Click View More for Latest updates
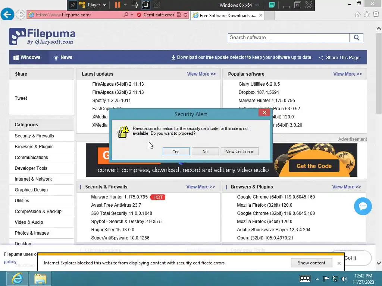This screenshot has height=286, width=382. coord(201,74)
